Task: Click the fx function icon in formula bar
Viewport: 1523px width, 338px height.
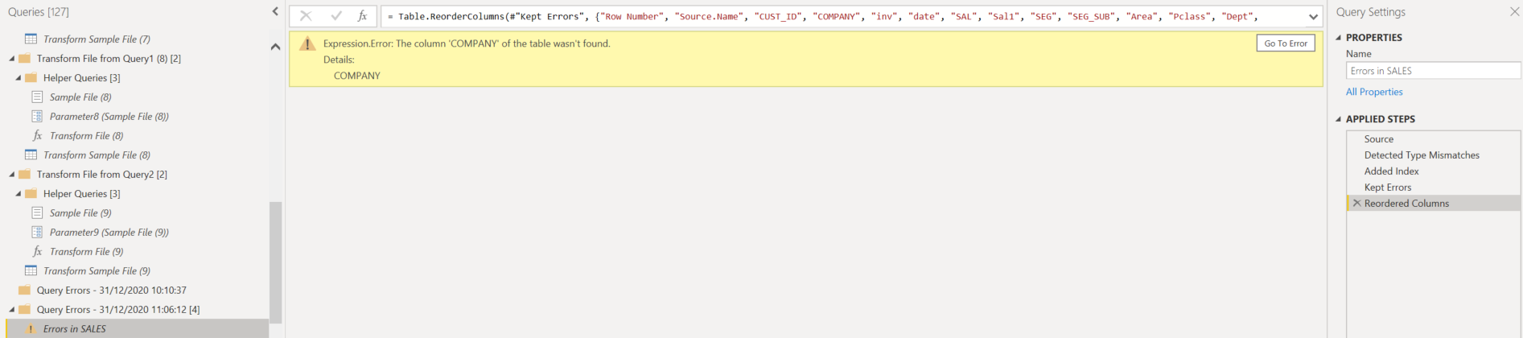Action: click(x=363, y=16)
